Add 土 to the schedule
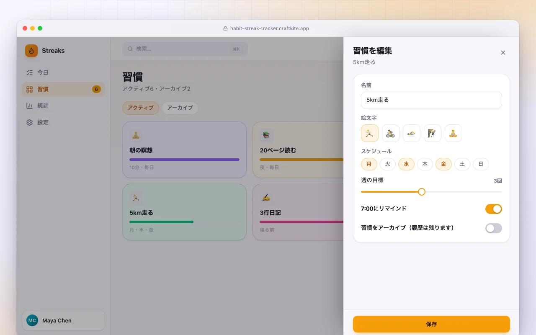 (462, 164)
